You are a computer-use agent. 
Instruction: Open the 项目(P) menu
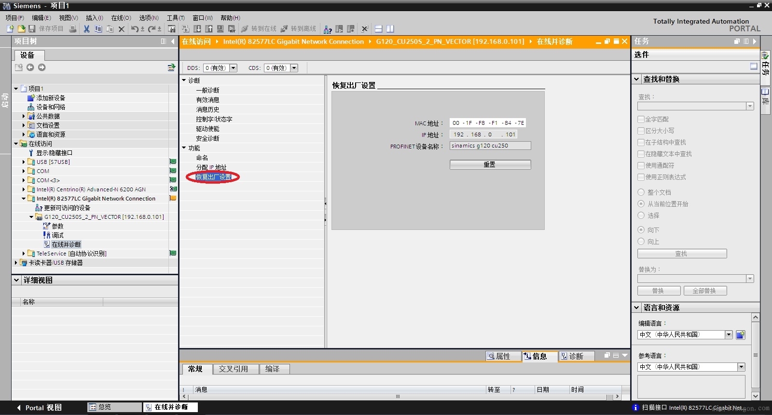[x=14, y=18]
